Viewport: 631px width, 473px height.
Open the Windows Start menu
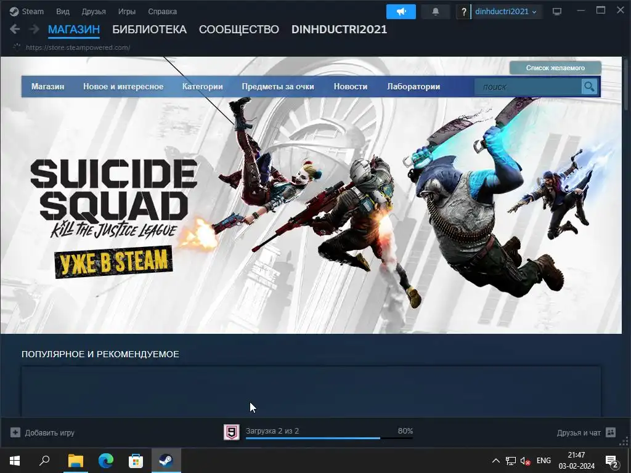pos(15,461)
